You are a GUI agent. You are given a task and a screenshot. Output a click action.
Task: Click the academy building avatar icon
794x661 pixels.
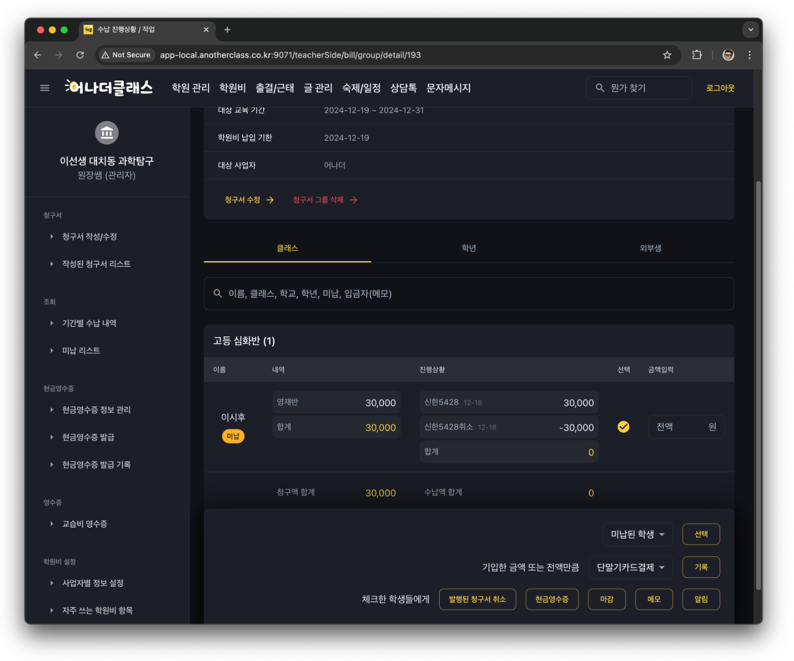[x=107, y=133]
